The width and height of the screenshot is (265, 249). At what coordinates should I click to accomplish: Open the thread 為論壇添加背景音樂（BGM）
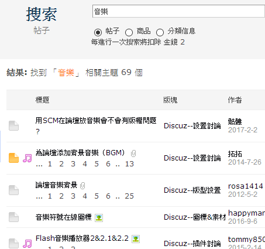click(x=80, y=153)
